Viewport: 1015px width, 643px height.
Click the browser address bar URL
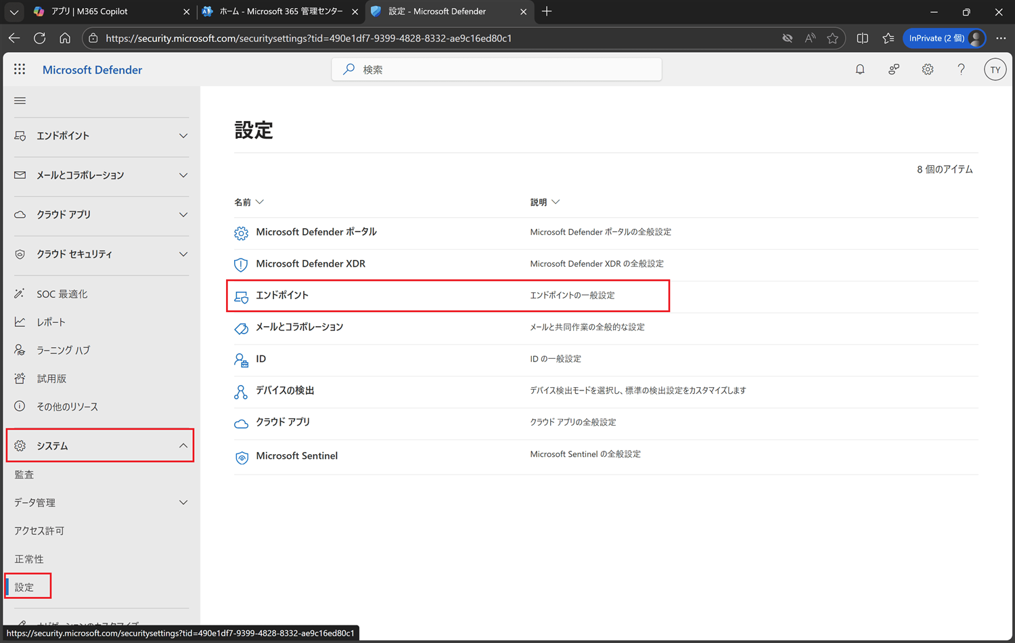point(309,39)
